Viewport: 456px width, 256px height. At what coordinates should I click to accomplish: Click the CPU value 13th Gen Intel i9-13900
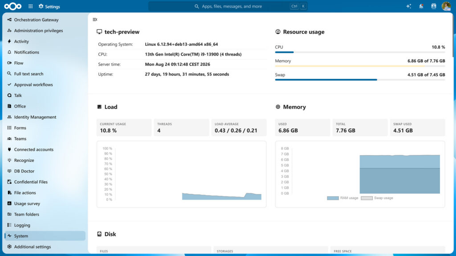(193, 54)
